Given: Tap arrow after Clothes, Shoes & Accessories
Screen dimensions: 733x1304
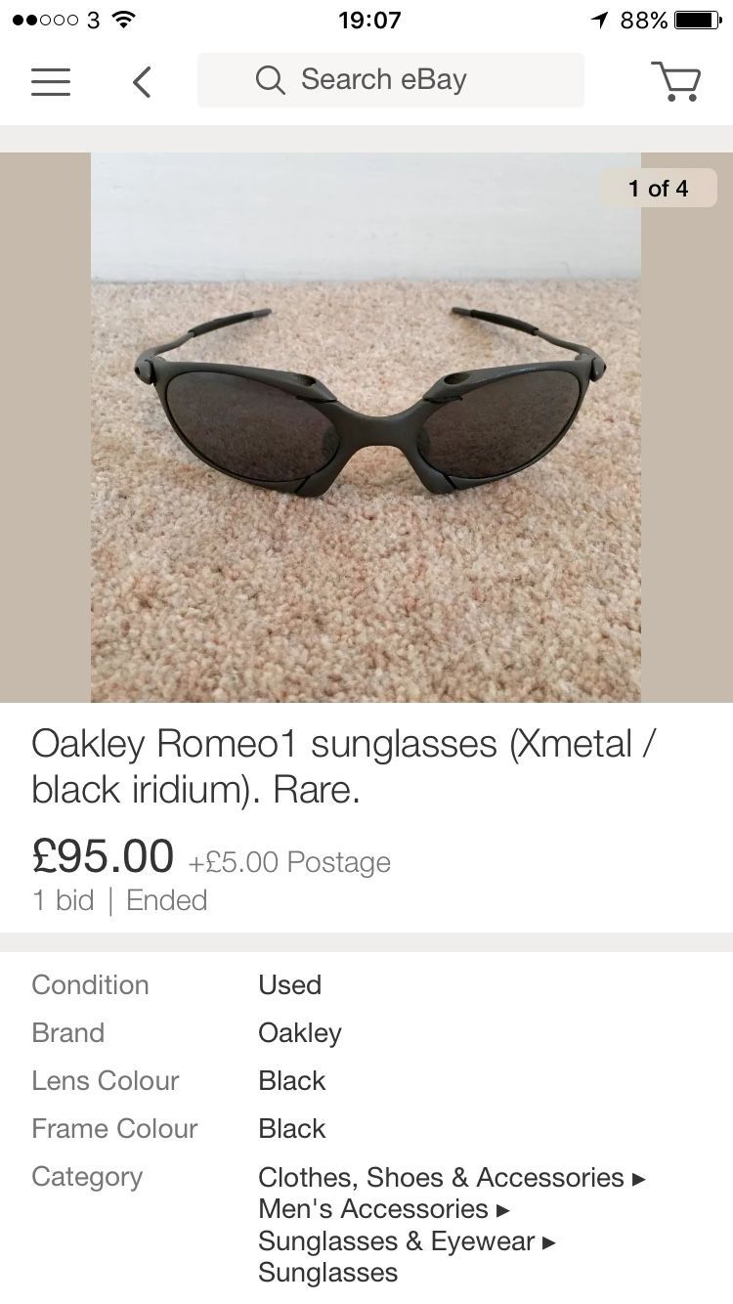Looking at the screenshot, I should 639,1179.
